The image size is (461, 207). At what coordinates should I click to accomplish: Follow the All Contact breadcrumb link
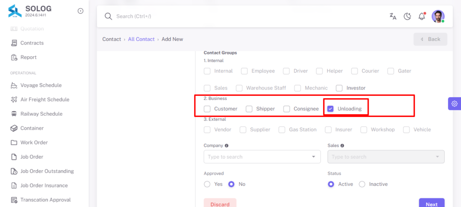pos(141,39)
